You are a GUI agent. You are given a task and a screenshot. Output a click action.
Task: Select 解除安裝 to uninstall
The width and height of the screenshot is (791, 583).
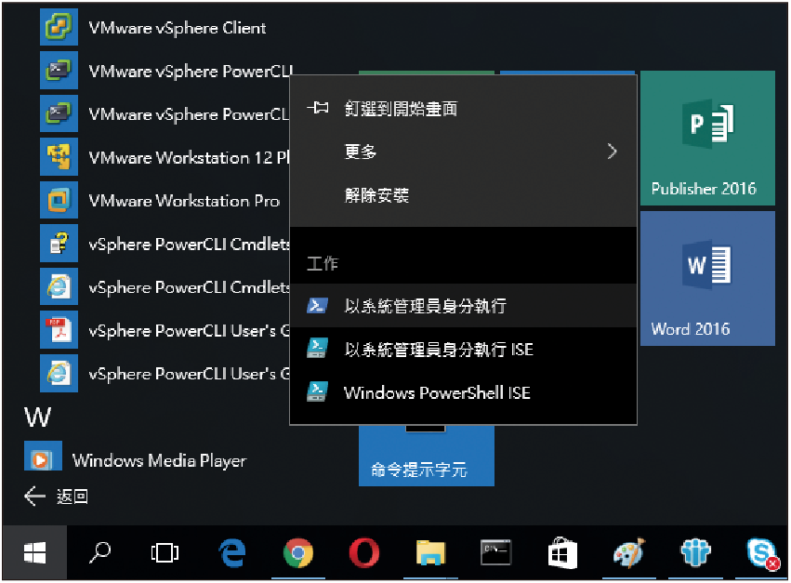click(463, 195)
